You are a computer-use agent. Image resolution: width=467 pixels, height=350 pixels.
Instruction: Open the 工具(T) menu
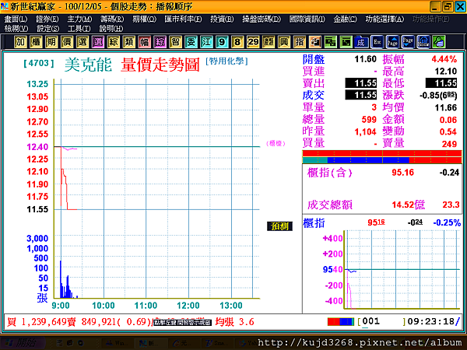click(x=79, y=29)
